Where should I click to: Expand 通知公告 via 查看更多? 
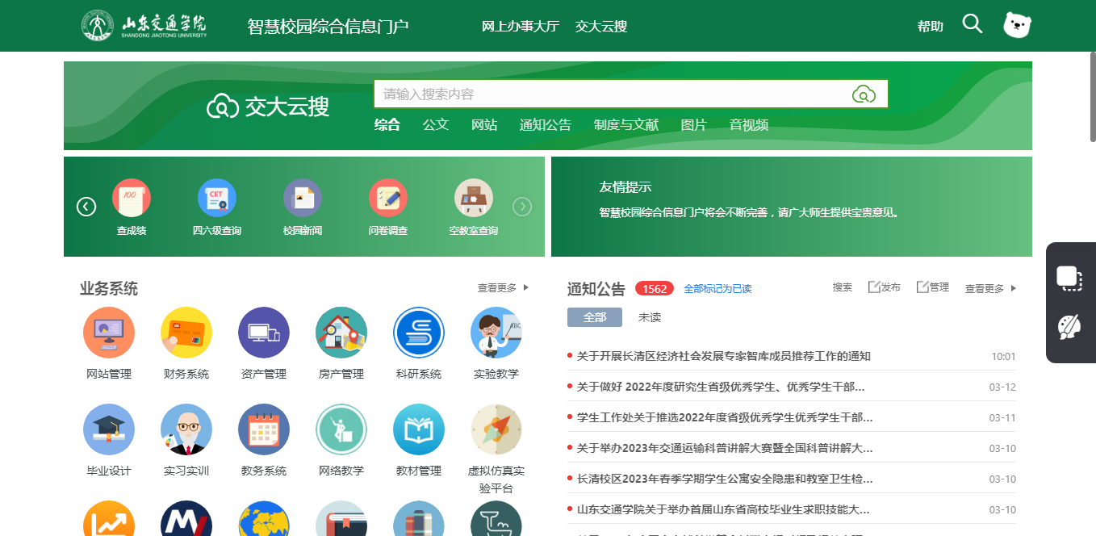(990, 288)
